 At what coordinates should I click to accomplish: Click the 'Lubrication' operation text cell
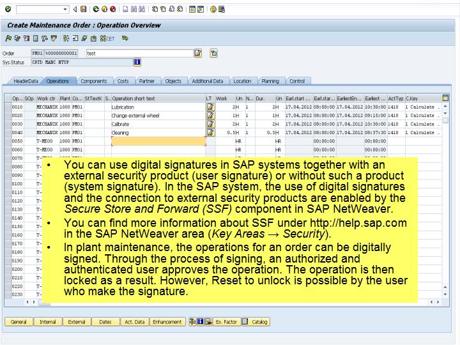158,107
